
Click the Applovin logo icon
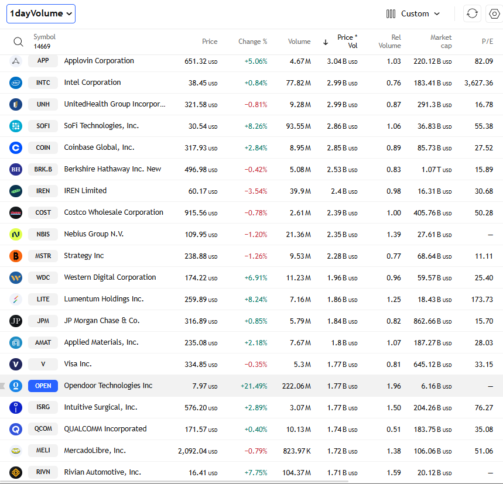16,61
